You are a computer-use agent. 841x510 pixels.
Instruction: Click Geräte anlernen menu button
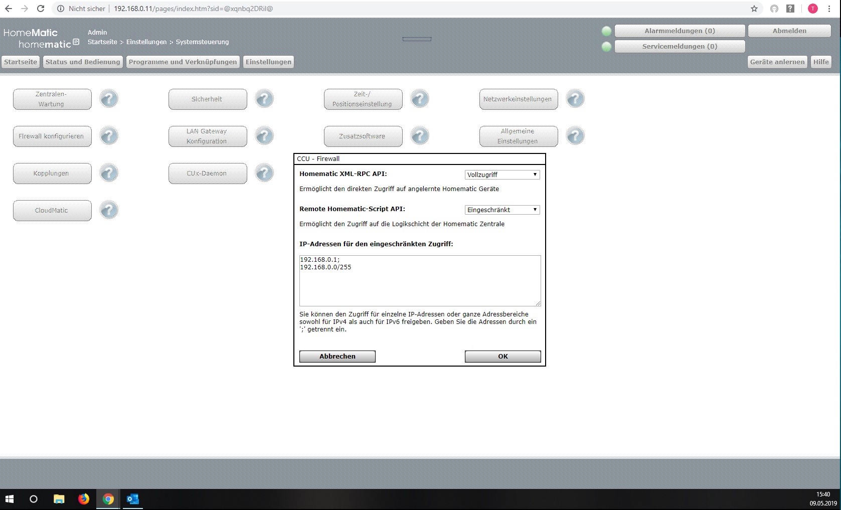coord(777,62)
